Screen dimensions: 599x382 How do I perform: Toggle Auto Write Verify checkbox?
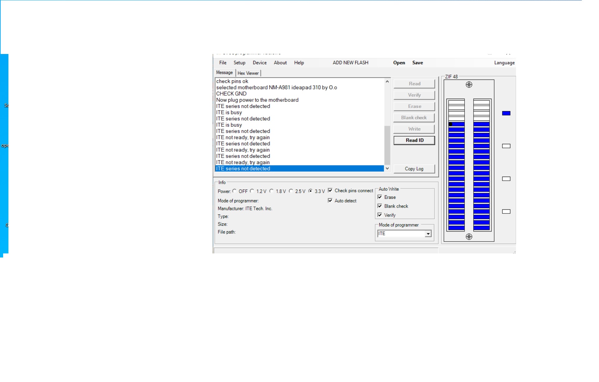click(x=380, y=215)
